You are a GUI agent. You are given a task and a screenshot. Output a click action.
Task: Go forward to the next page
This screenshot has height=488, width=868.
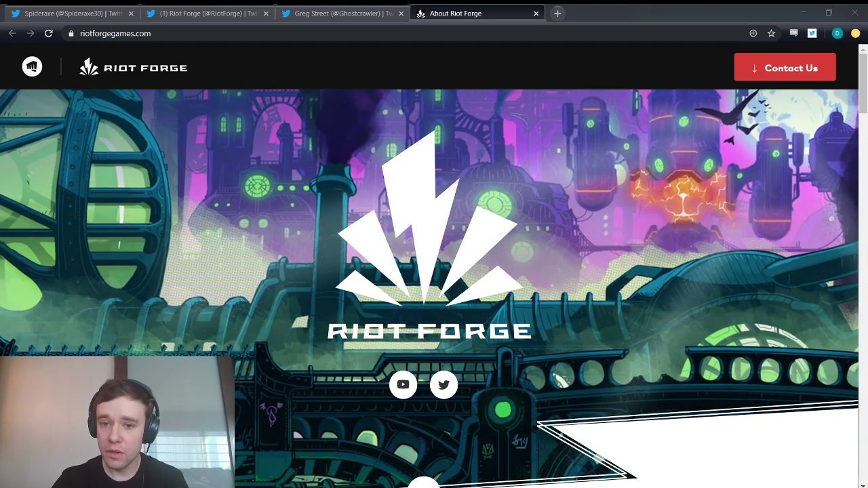coord(31,33)
